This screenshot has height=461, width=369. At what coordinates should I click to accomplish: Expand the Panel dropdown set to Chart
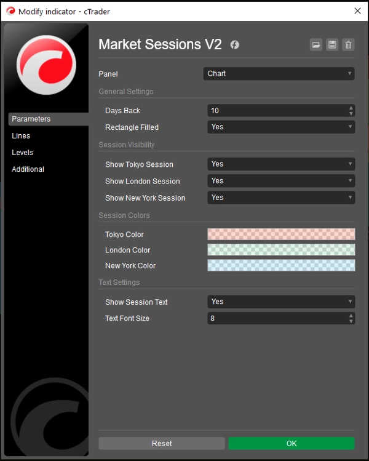279,74
